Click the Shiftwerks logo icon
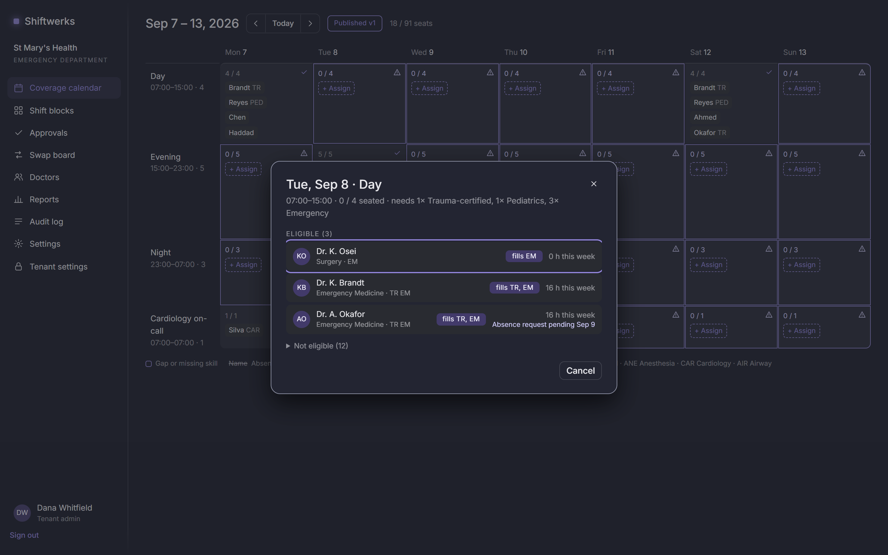888x555 pixels. point(16,21)
